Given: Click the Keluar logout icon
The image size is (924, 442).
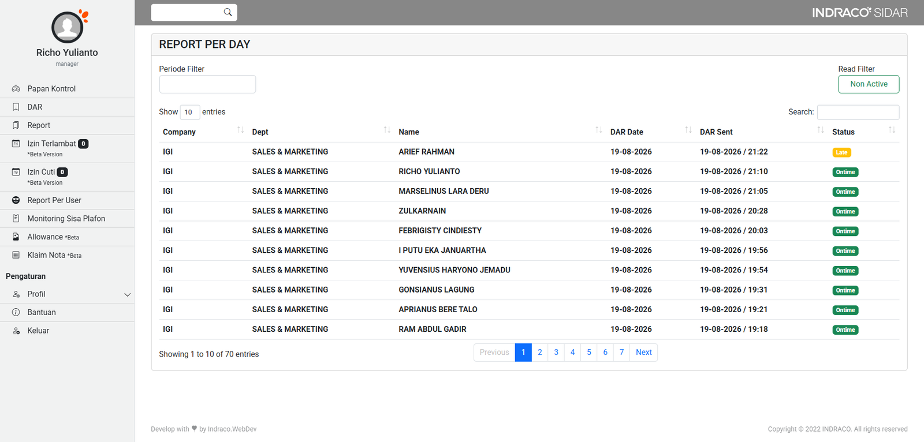Looking at the screenshot, I should 16,331.
